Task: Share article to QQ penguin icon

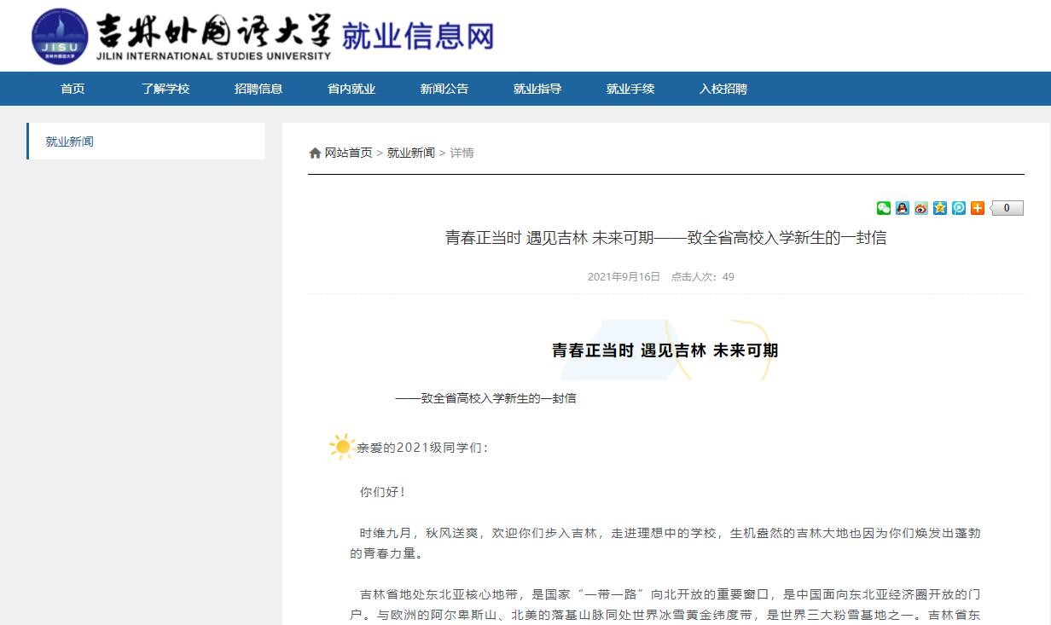Action: [903, 208]
